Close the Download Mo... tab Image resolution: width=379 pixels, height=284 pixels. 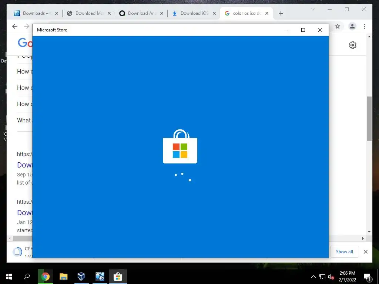point(109,14)
